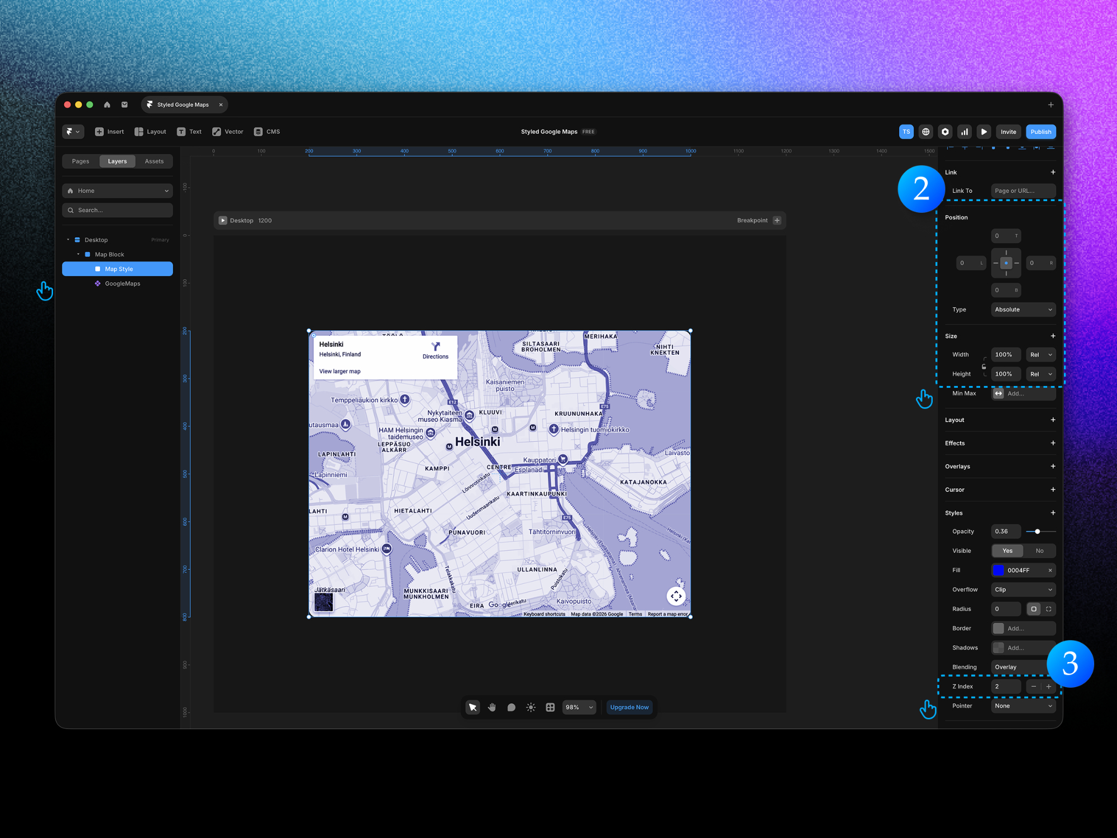Open the CMS panel
1117x838 pixels.
point(267,131)
